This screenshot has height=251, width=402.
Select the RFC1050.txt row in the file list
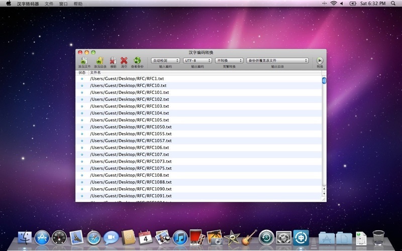pyautogui.click(x=131, y=127)
